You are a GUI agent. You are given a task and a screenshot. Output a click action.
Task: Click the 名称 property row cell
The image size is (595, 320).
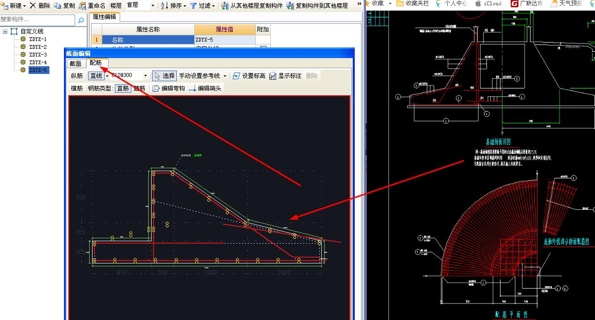click(148, 40)
